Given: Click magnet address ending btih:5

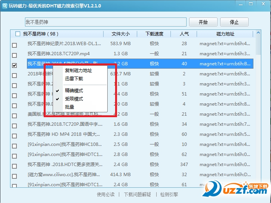Looking at the screenshot, I should click(x=225, y=134).
